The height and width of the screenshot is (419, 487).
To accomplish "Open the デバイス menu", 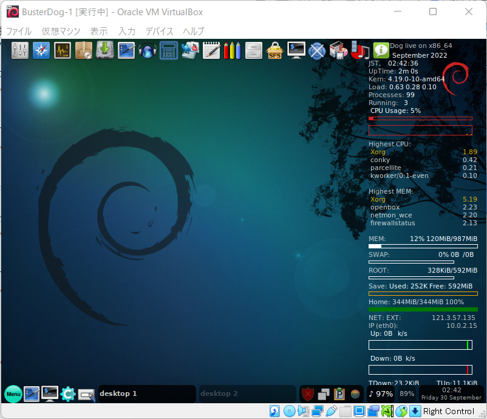I will pyautogui.click(x=159, y=31).
